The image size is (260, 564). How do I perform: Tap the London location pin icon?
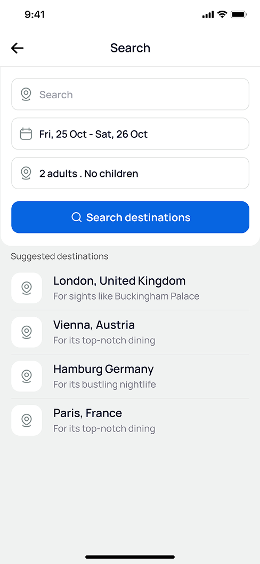[27, 288]
